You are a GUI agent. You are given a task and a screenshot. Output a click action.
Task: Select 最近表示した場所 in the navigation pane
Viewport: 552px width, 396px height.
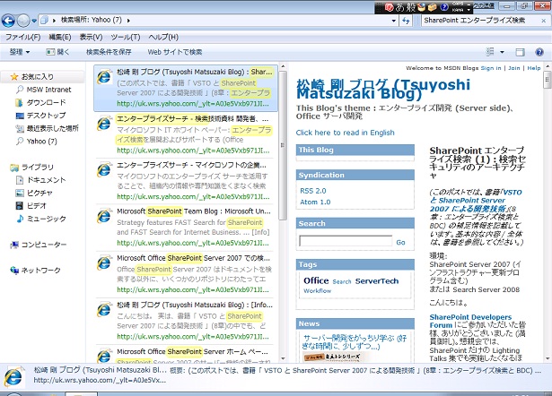point(48,128)
